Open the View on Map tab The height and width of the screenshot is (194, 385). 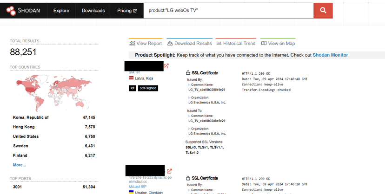click(x=278, y=43)
